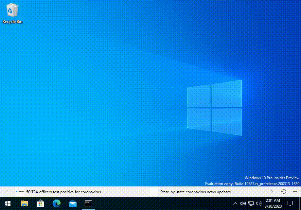Click the Show desktop strip at the end of the taskbar

(300, 203)
